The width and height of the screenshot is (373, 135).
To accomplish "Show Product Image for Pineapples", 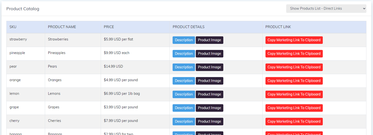I will point(209,54).
